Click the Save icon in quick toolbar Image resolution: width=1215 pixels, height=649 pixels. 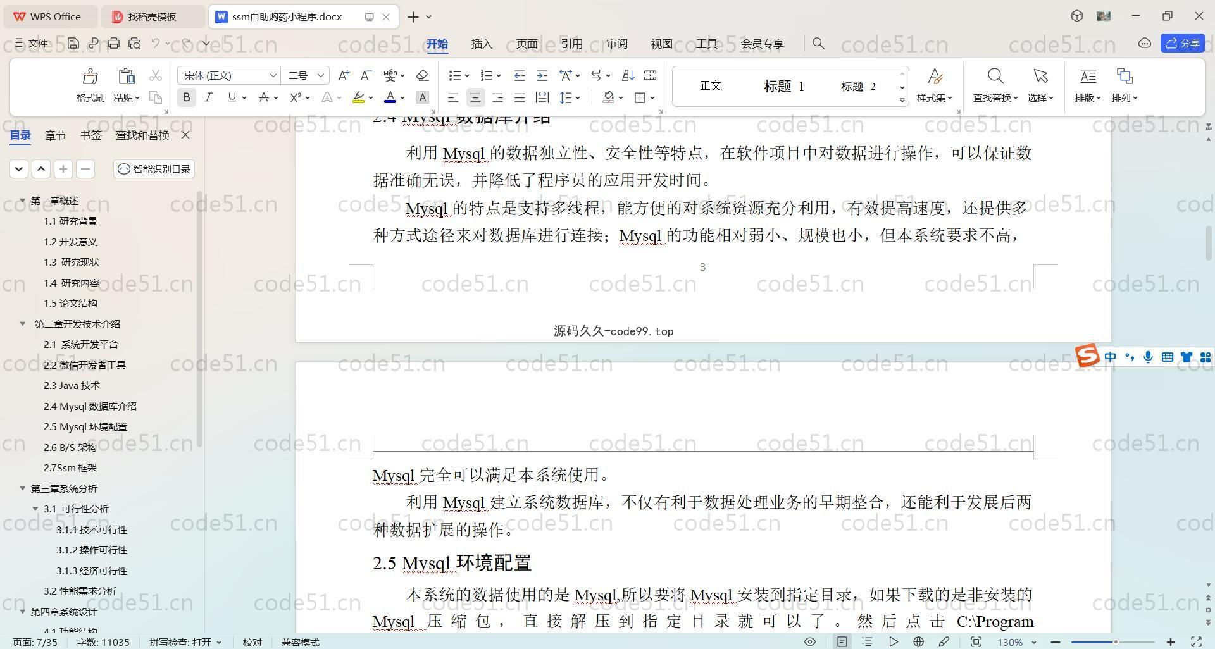point(73,43)
